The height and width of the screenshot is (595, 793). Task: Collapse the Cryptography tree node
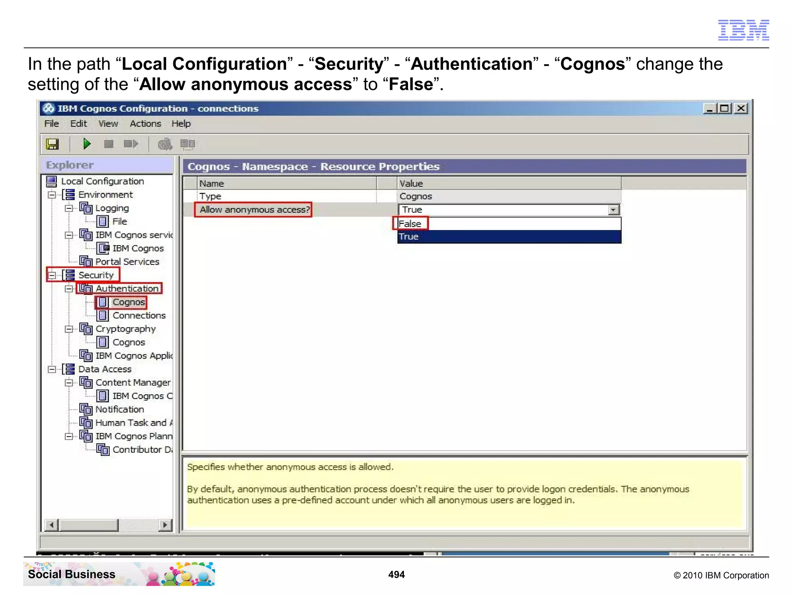click(69, 329)
